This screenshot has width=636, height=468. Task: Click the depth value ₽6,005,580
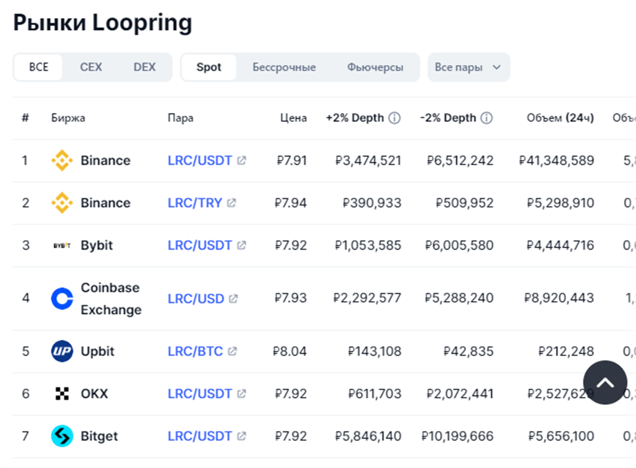(459, 245)
